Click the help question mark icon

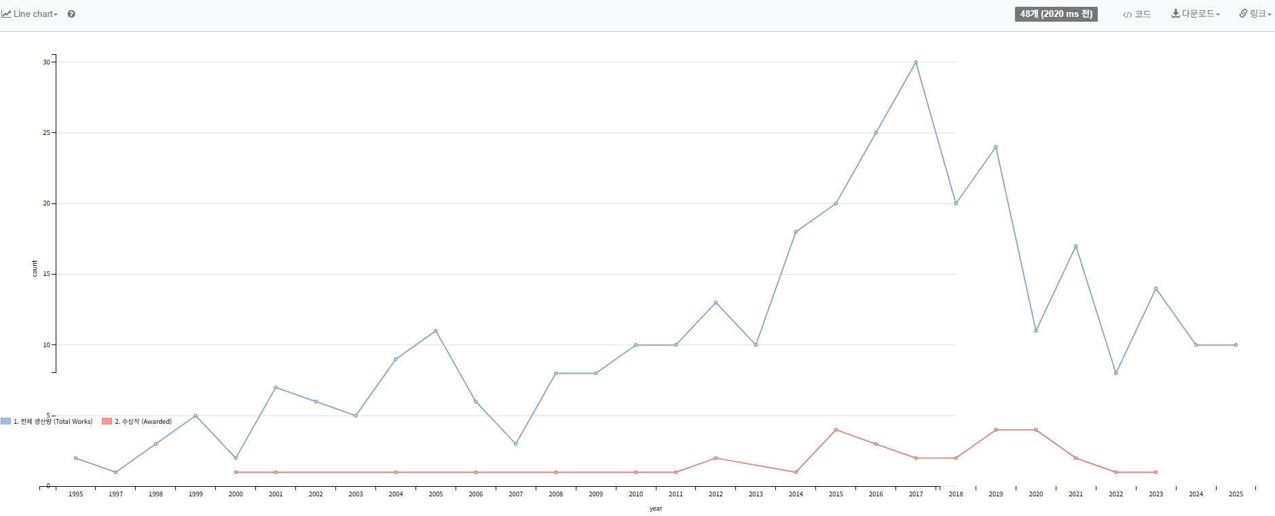click(71, 14)
